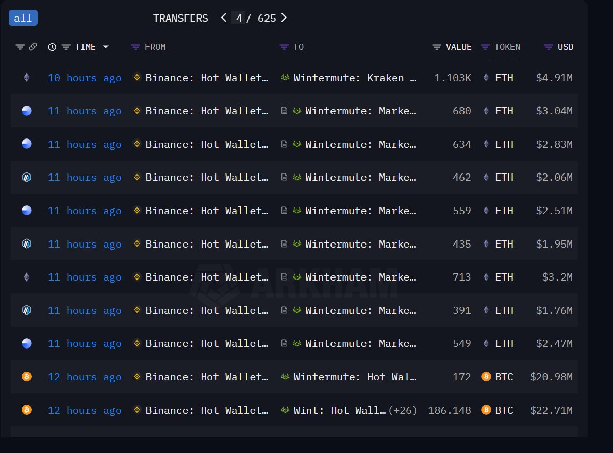Open '11 hours ago' link on $3.2M row
613x453 pixels.
85,277
